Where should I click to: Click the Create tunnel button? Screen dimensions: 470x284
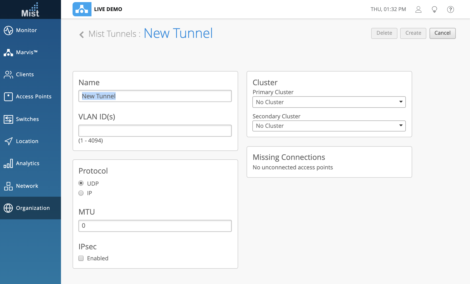point(413,33)
